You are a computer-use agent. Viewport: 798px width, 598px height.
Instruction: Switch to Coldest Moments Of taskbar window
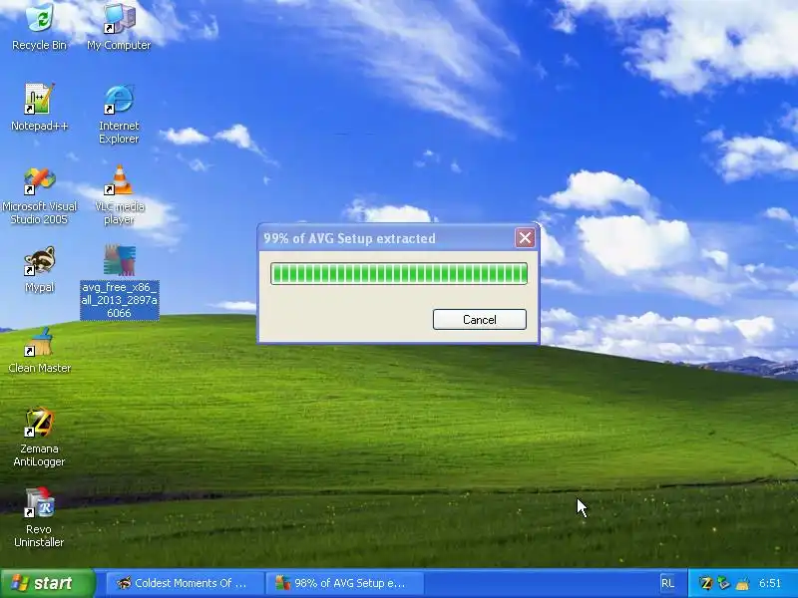(x=186, y=583)
